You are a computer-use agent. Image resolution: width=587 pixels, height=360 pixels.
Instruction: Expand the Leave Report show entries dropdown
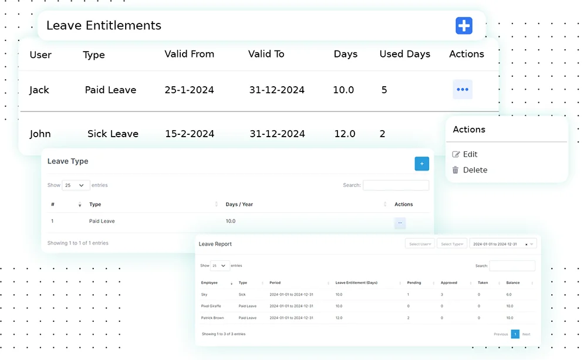(x=220, y=266)
